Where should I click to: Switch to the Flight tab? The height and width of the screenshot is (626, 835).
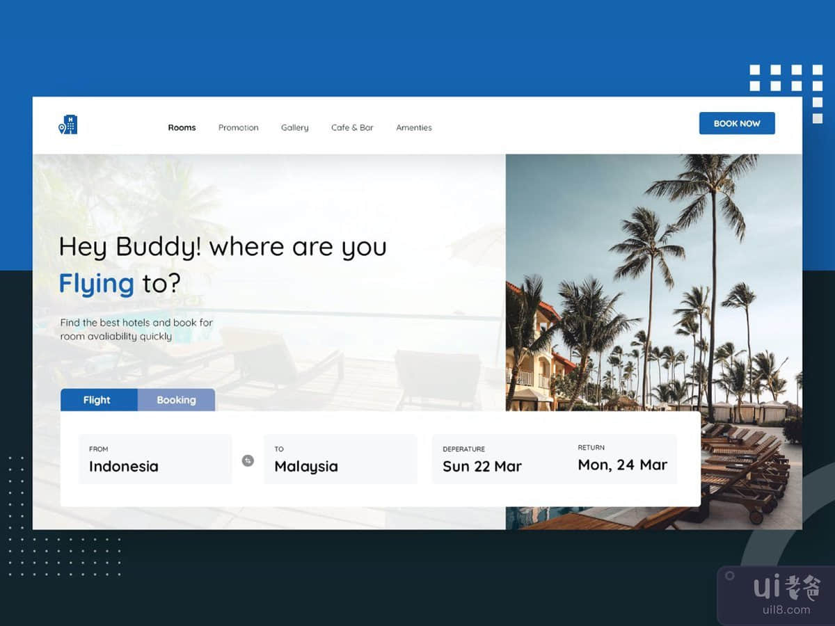(98, 400)
